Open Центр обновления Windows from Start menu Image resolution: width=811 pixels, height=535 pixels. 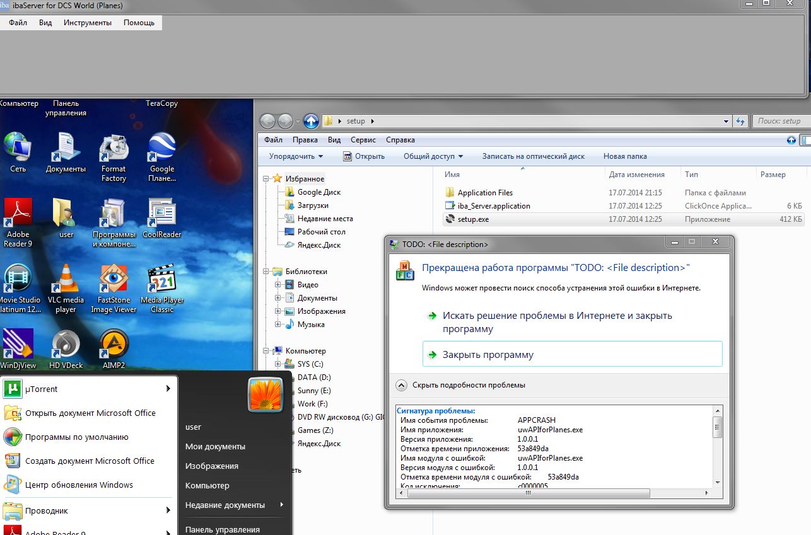[79, 485]
